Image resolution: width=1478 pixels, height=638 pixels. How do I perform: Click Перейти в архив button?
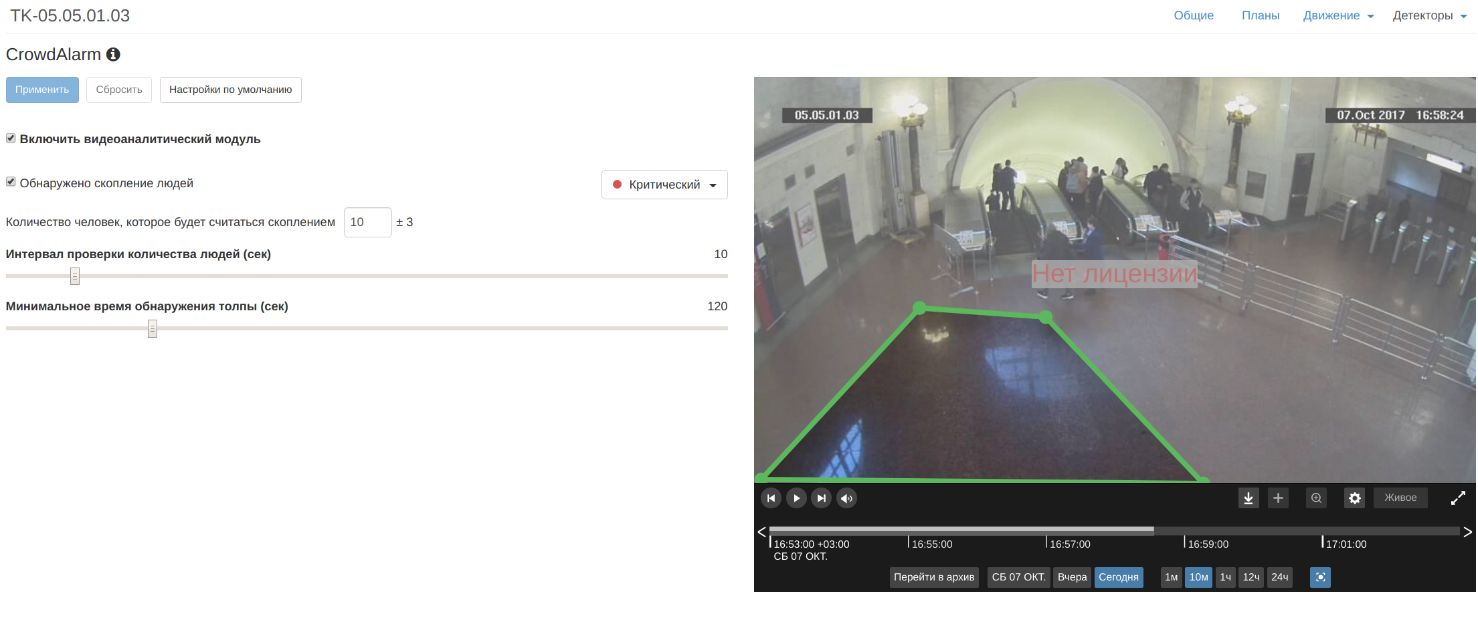click(x=934, y=577)
